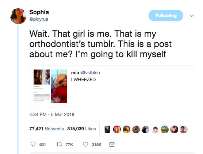Open quoted tweet I WHEEZED text

[83, 80]
